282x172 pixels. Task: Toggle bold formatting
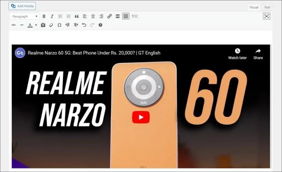[x=44, y=16]
